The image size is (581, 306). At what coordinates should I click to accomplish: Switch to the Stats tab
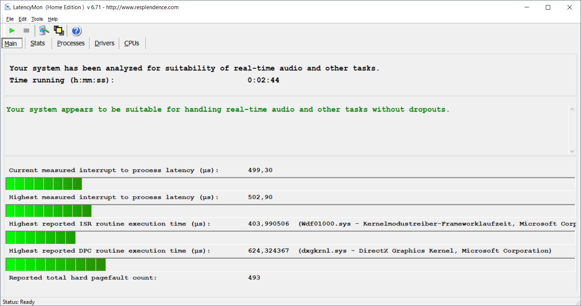click(x=38, y=43)
